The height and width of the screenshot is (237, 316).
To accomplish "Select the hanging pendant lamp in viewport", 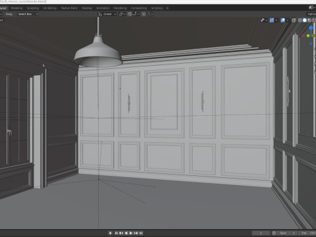I will coord(98,51).
